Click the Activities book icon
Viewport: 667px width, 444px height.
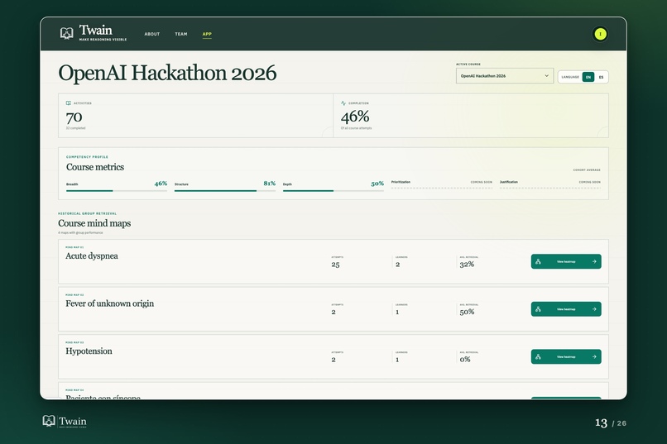coord(69,103)
